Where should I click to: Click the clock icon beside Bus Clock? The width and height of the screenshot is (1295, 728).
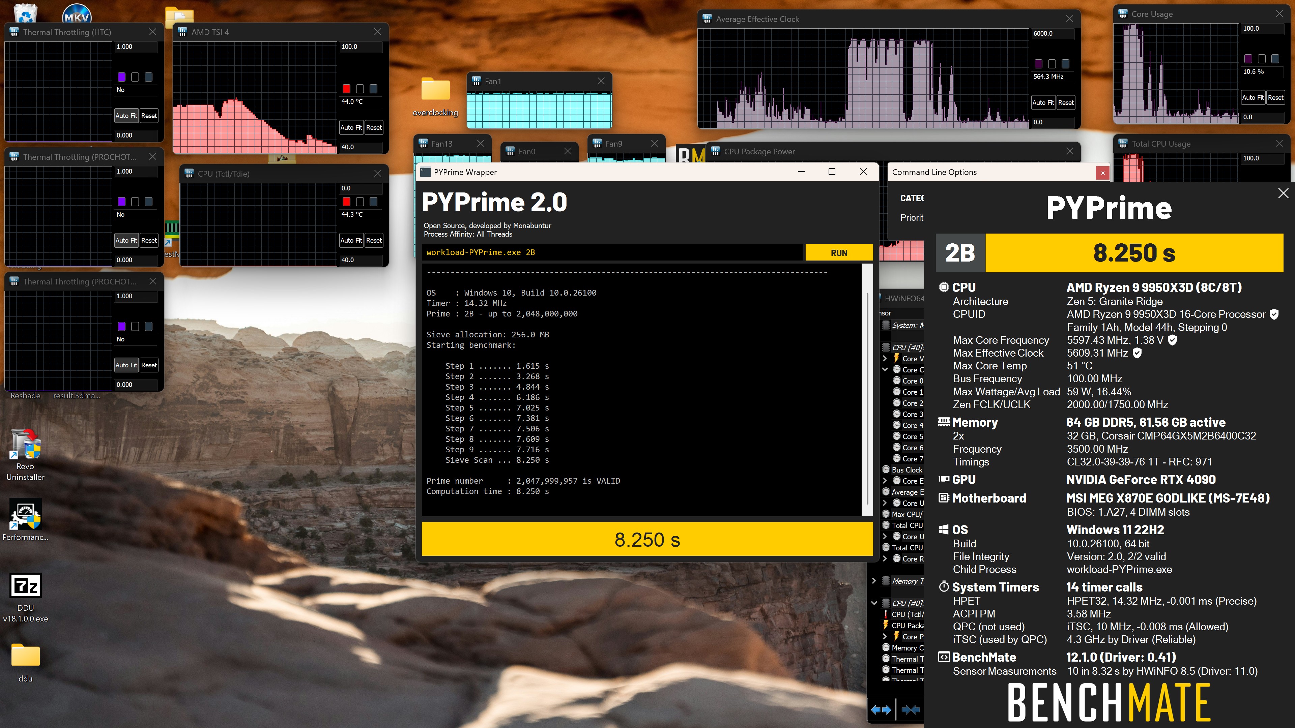(x=886, y=470)
